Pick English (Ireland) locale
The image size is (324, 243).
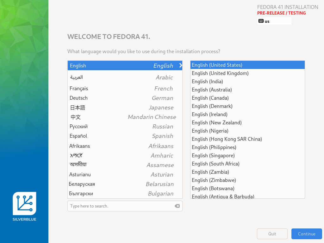[247, 115]
